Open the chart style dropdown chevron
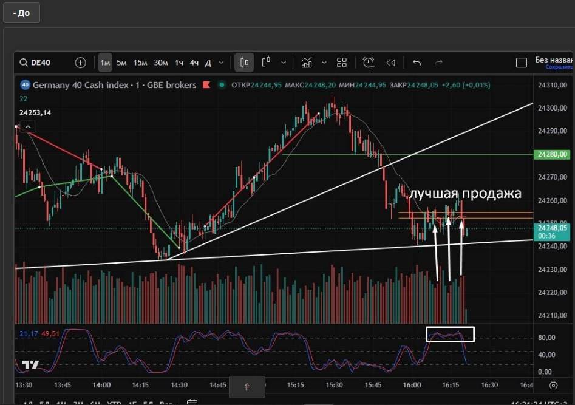Image resolution: width=575 pixels, height=405 pixels. point(283,63)
